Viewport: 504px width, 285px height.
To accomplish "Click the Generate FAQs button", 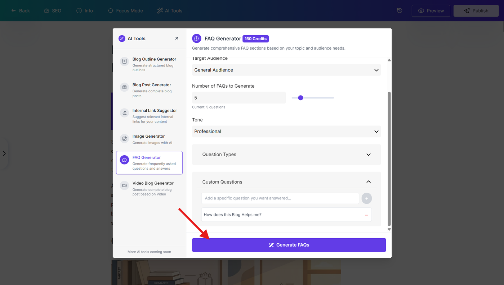I will point(289,245).
